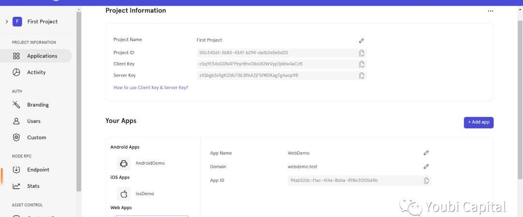This screenshot has width=523, height=217.
Task: Copy the Server Key value
Action: 361,76
